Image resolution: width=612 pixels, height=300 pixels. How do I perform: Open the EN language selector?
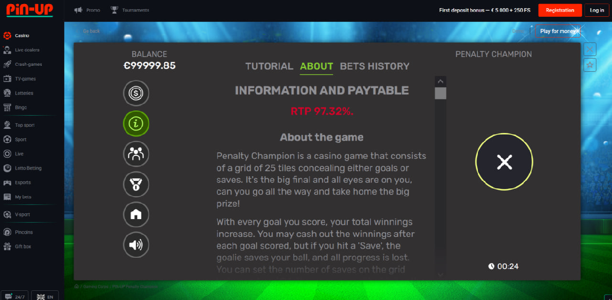point(45,296)
